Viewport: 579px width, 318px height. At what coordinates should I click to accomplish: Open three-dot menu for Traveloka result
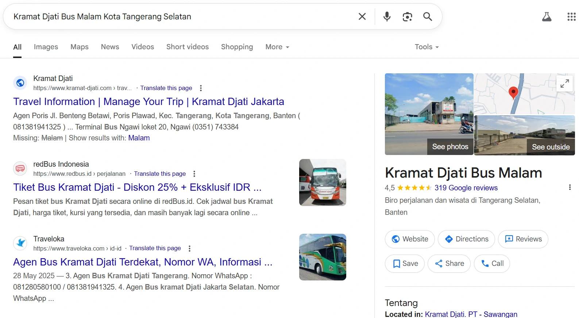coord(189,248)
